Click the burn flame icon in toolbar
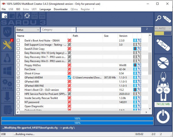This screenshot has height=137, width=173. [20, 16]
